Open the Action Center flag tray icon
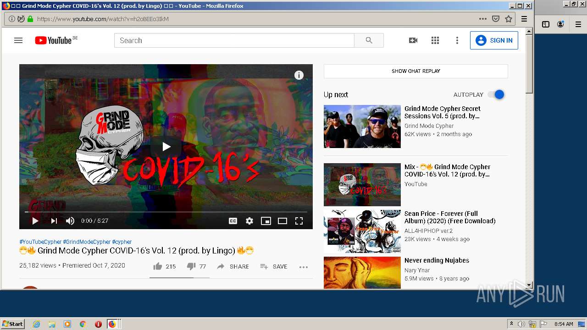587x330 pixels. 543,324
